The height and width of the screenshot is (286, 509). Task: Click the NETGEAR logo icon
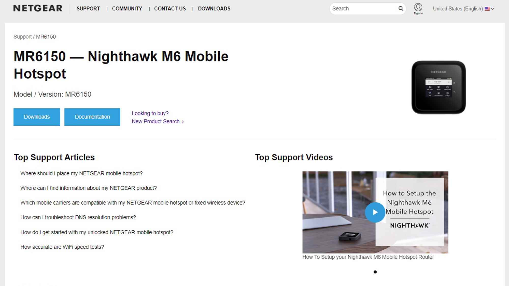pyautogui.click(x=37, y=8)
